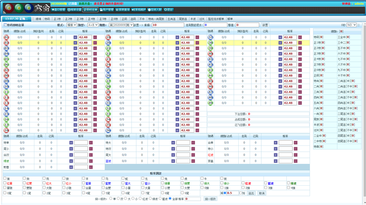Click the minus icon for number 19
366x205 pixels.
tap(197, 37)
